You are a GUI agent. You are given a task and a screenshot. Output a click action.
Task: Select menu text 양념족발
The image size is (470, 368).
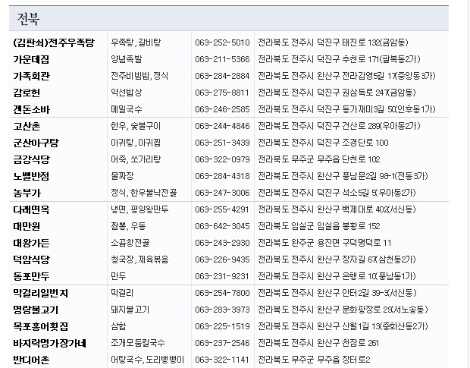[126, 59]
